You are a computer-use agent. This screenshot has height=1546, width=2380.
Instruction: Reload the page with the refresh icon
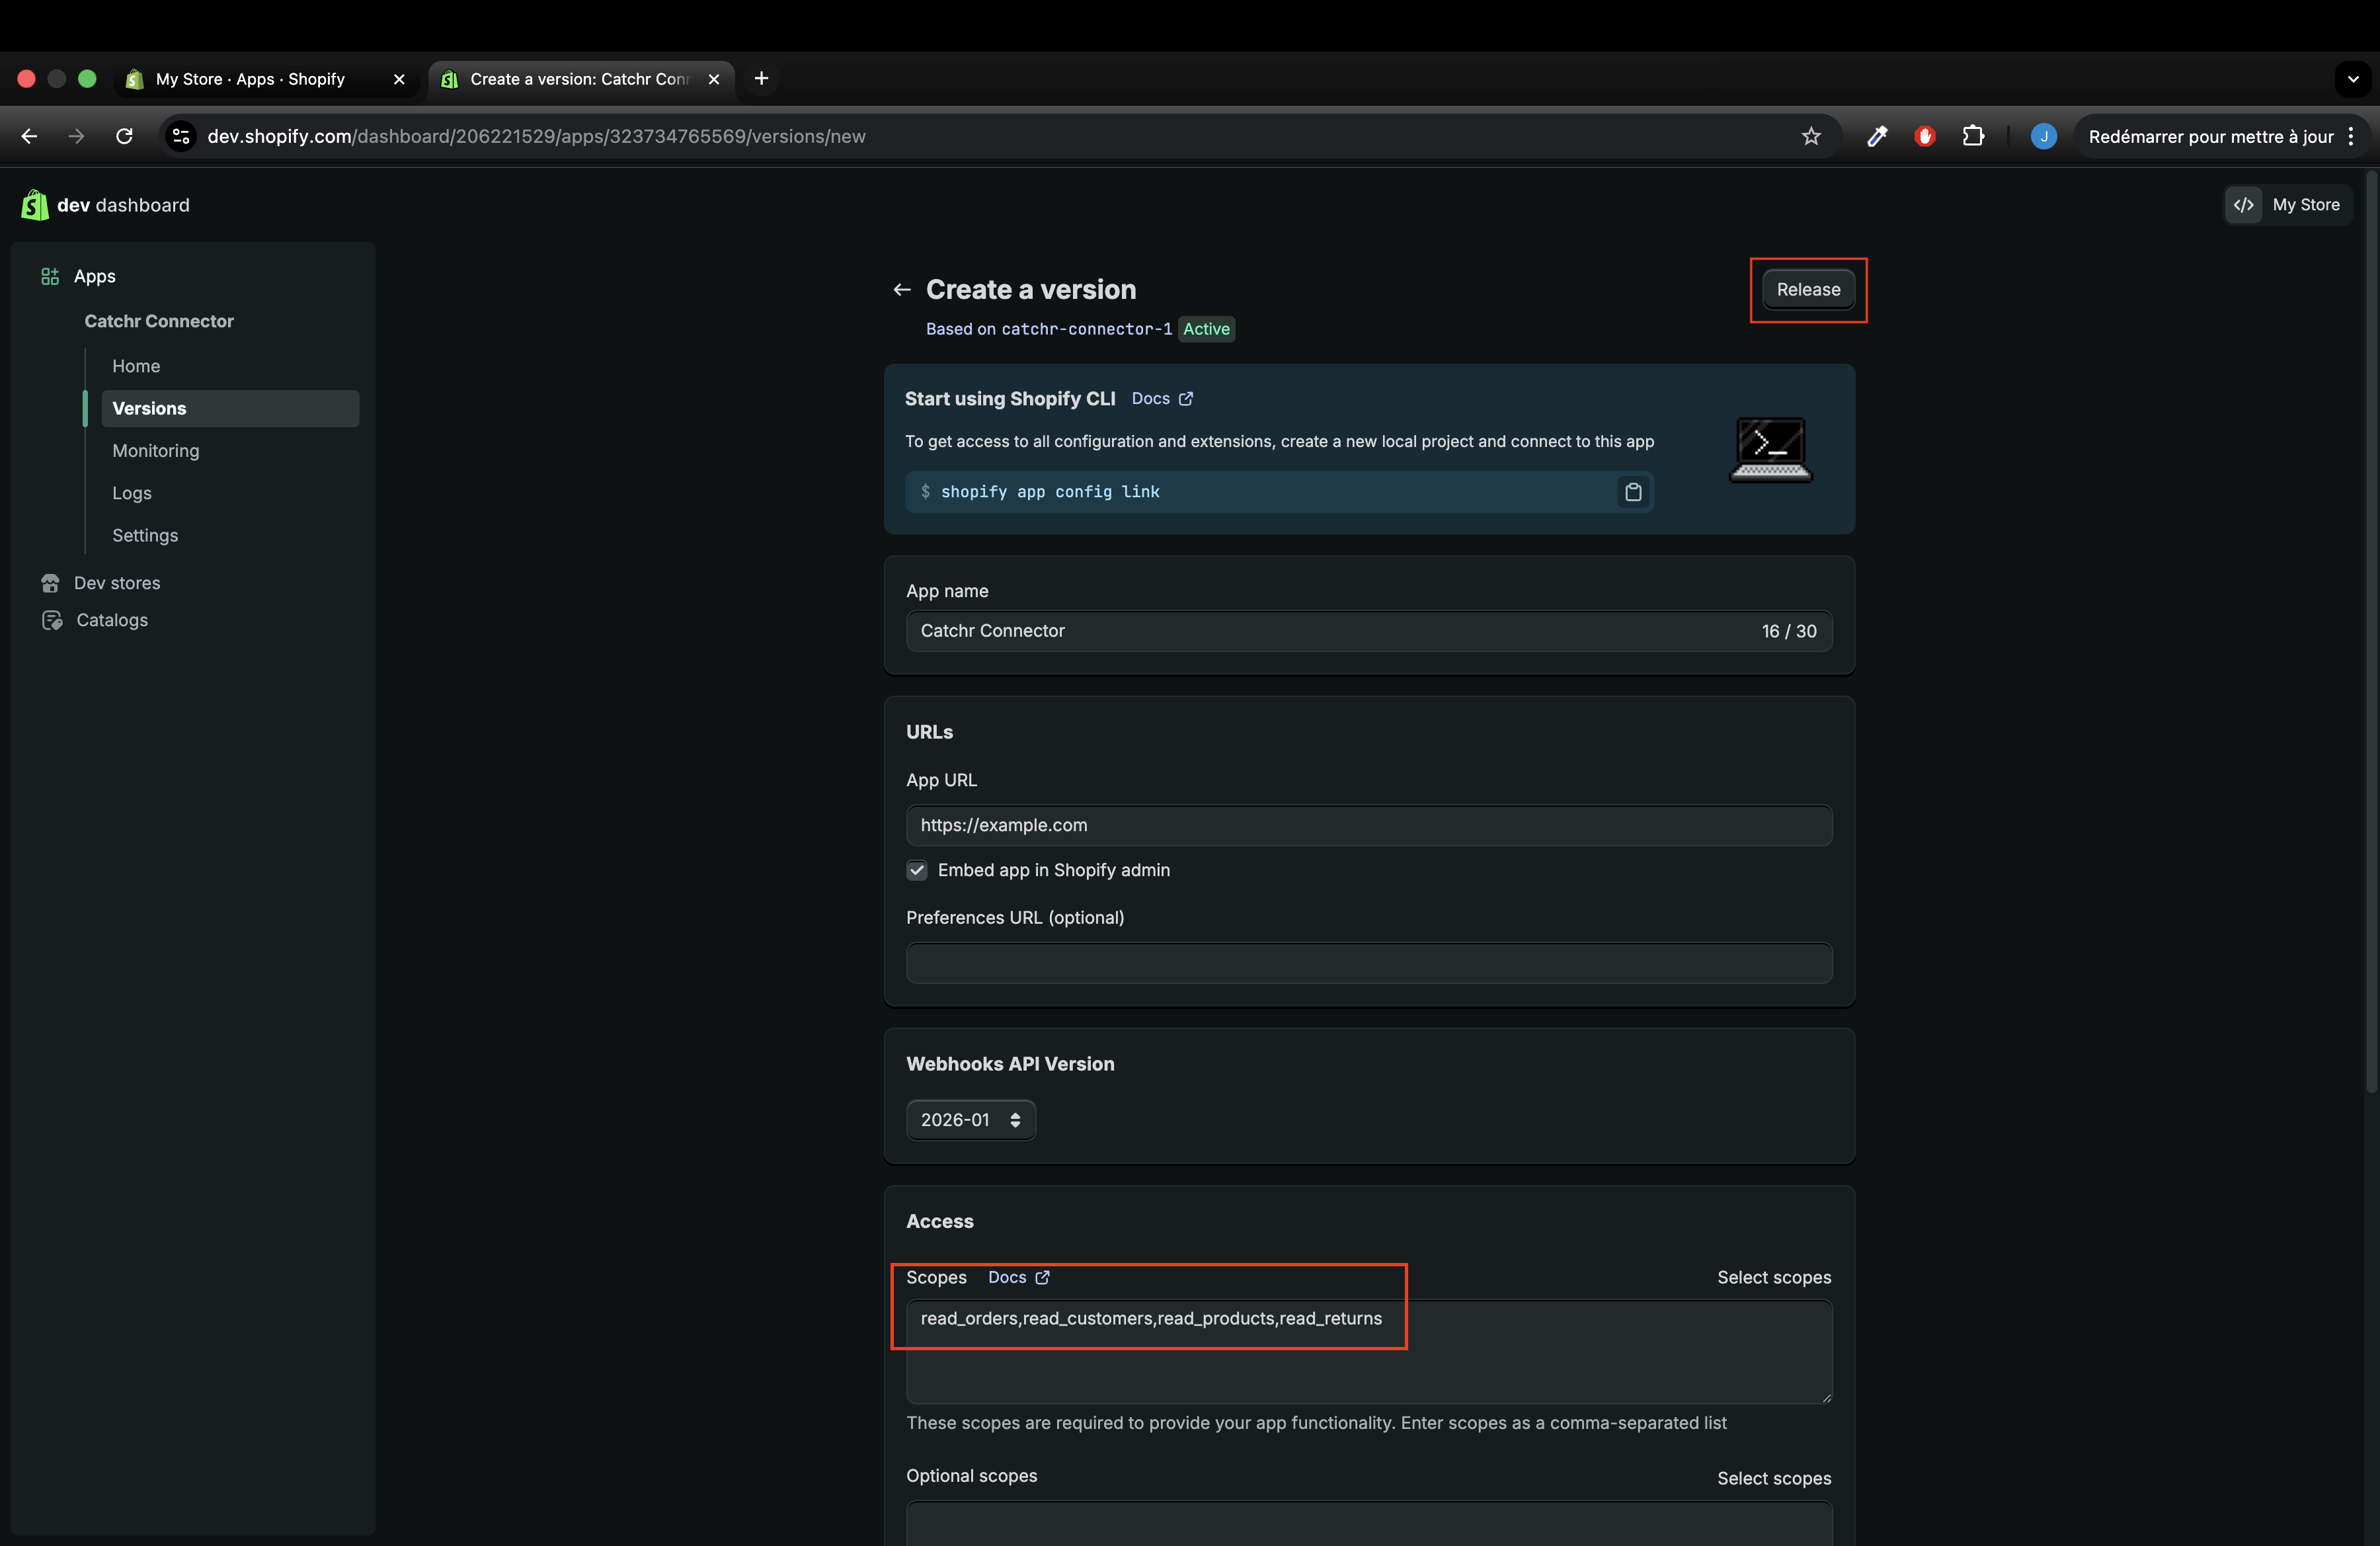[x=124, y=136]
